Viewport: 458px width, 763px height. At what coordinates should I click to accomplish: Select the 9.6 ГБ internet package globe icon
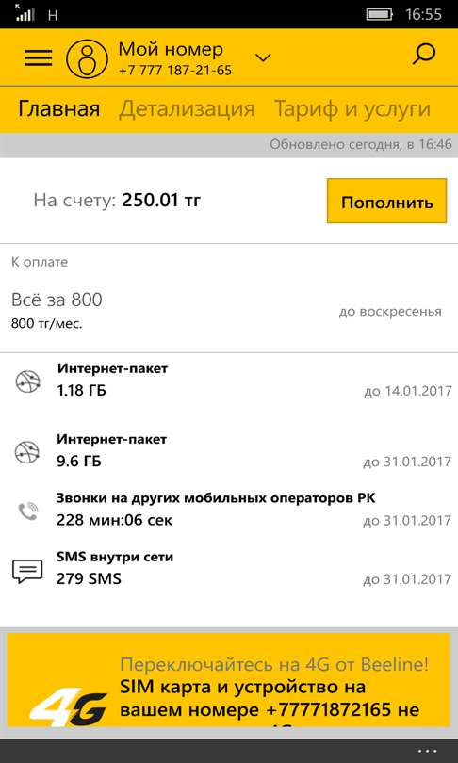pyautogui.click(x=27, y=452)
